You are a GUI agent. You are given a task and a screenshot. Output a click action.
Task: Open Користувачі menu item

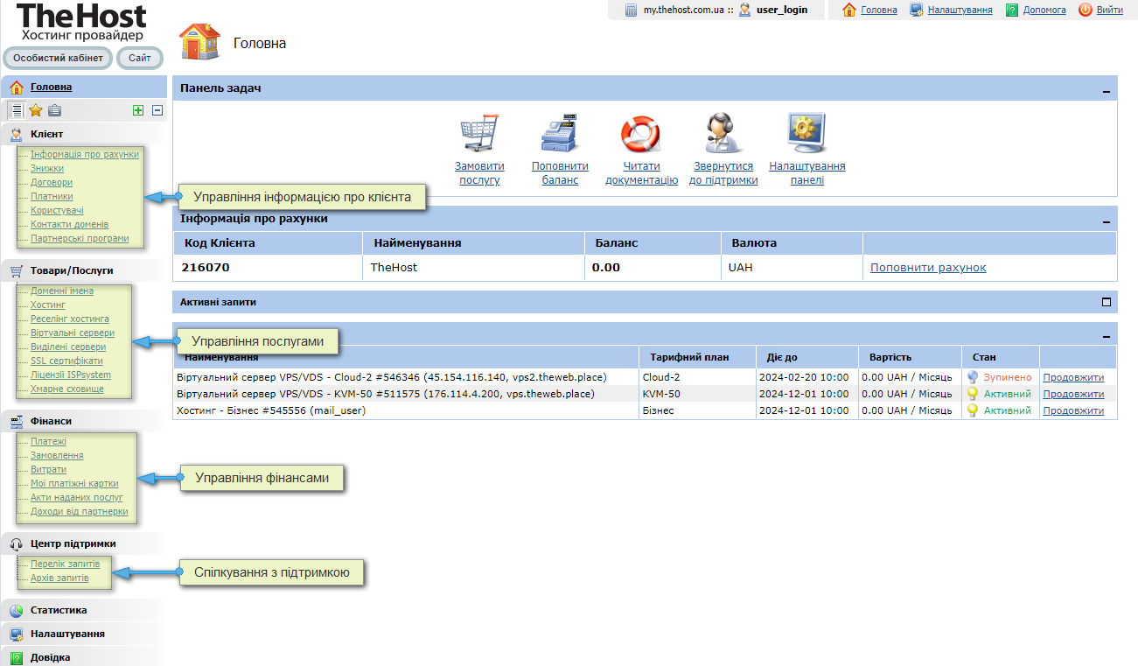[58, 210]
